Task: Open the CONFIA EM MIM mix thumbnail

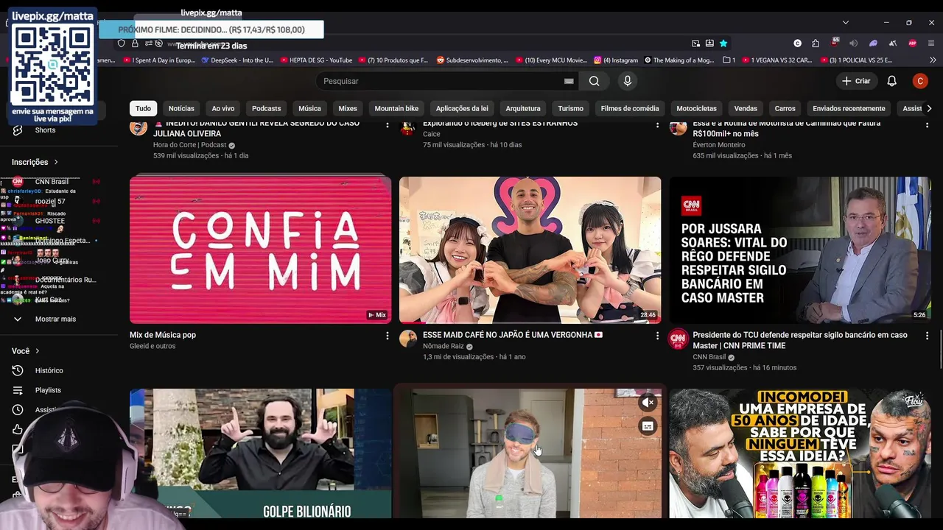Action: click(260, 250)
